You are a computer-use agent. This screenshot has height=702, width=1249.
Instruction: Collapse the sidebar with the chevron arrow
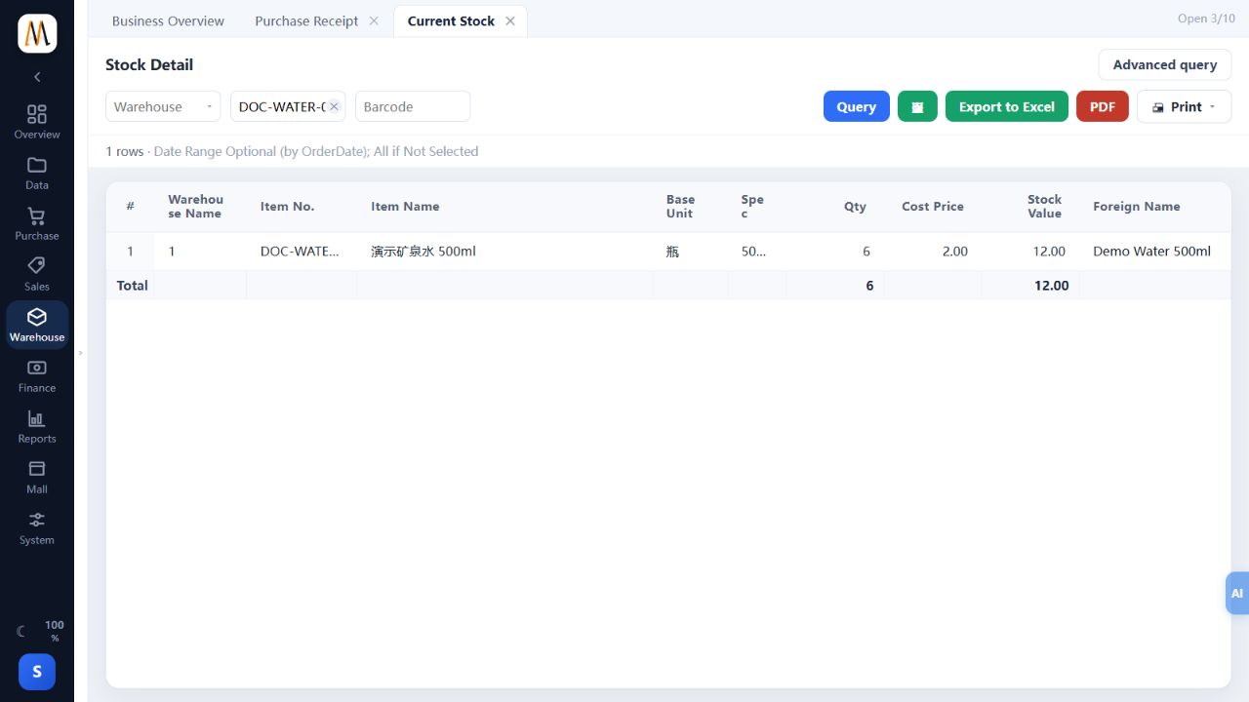click(x=37, y=77)
